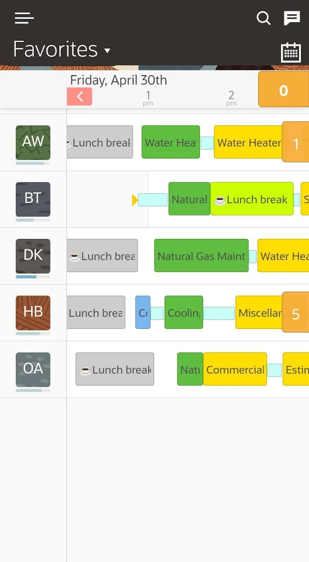Click the yellow current-time marker in BT row
Viewport: 309px width, 562px height.
pos(135,200)
